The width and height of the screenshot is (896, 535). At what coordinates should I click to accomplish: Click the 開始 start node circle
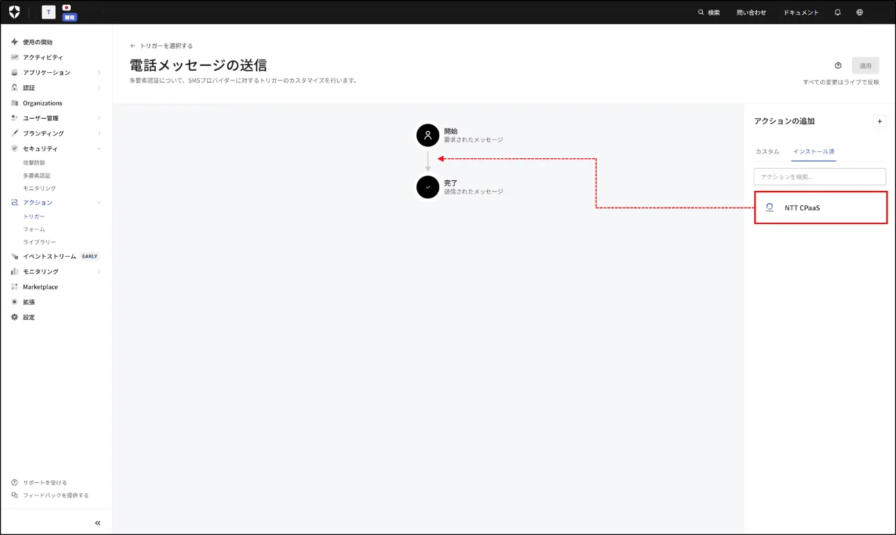pyautogui.click(x=427, y=135)
